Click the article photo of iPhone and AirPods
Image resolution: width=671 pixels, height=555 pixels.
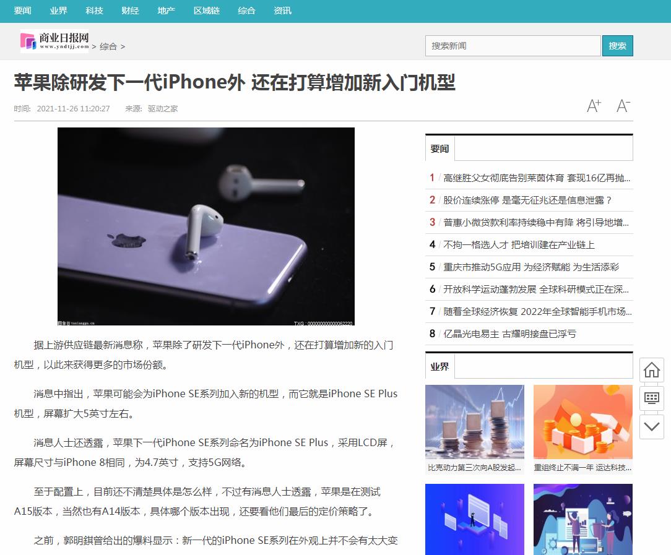206,226
